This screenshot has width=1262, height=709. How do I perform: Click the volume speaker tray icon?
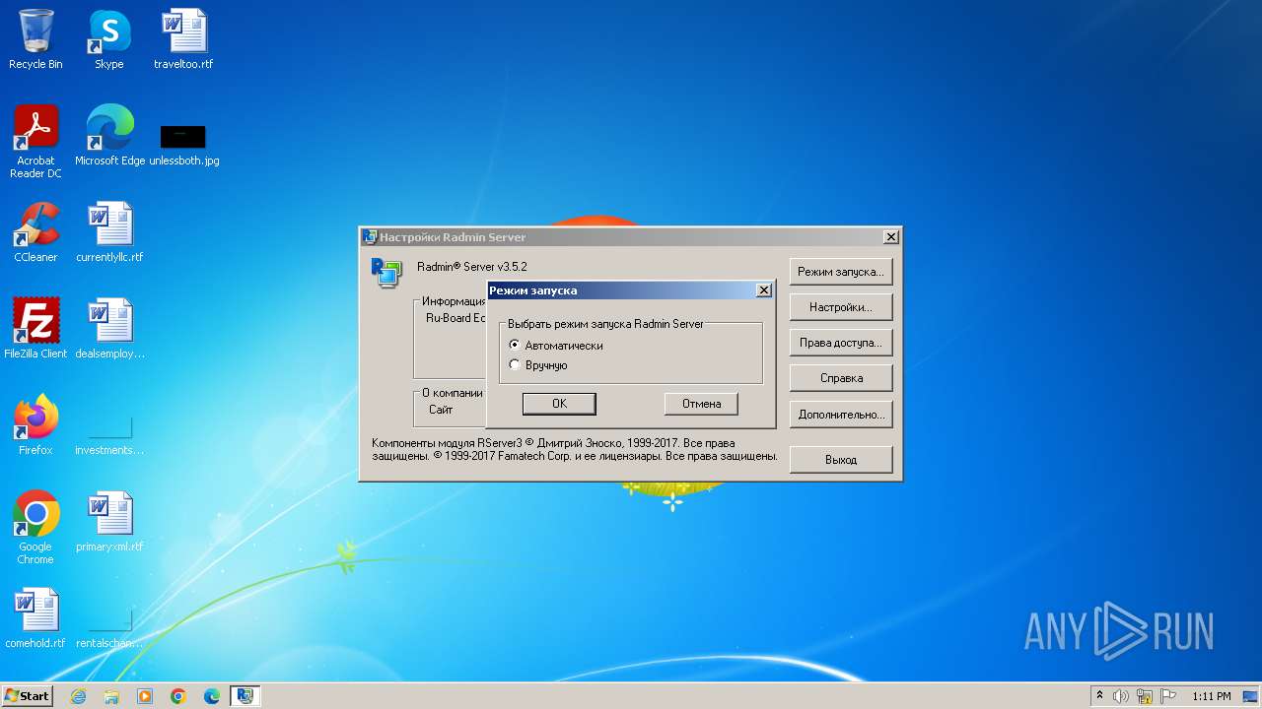coord(1121,696)
